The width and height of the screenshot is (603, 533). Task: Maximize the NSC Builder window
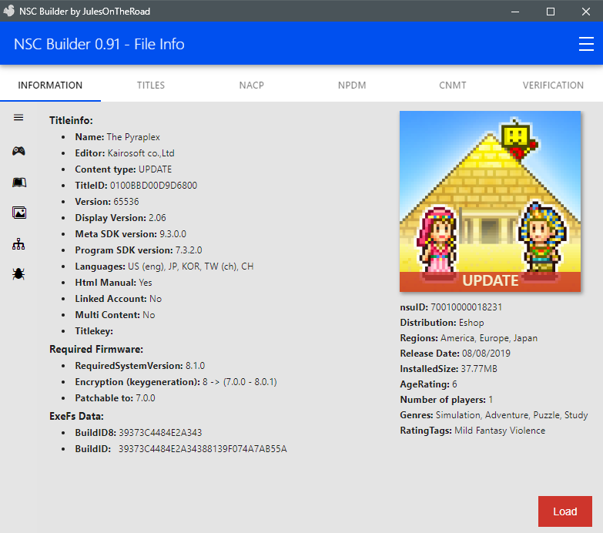pos(551,12)
